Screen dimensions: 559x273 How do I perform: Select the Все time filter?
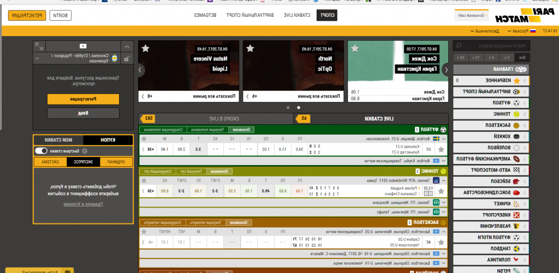(x=522, y=58)
